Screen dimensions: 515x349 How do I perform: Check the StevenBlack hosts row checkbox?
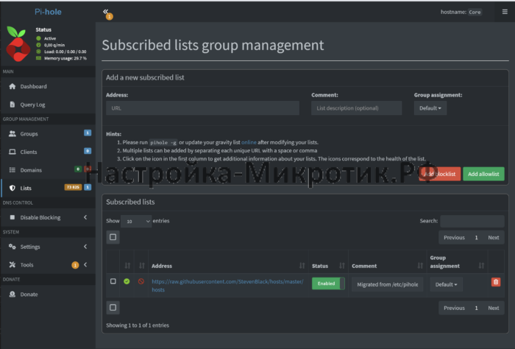pyautogui.click(x=113, y=281)
